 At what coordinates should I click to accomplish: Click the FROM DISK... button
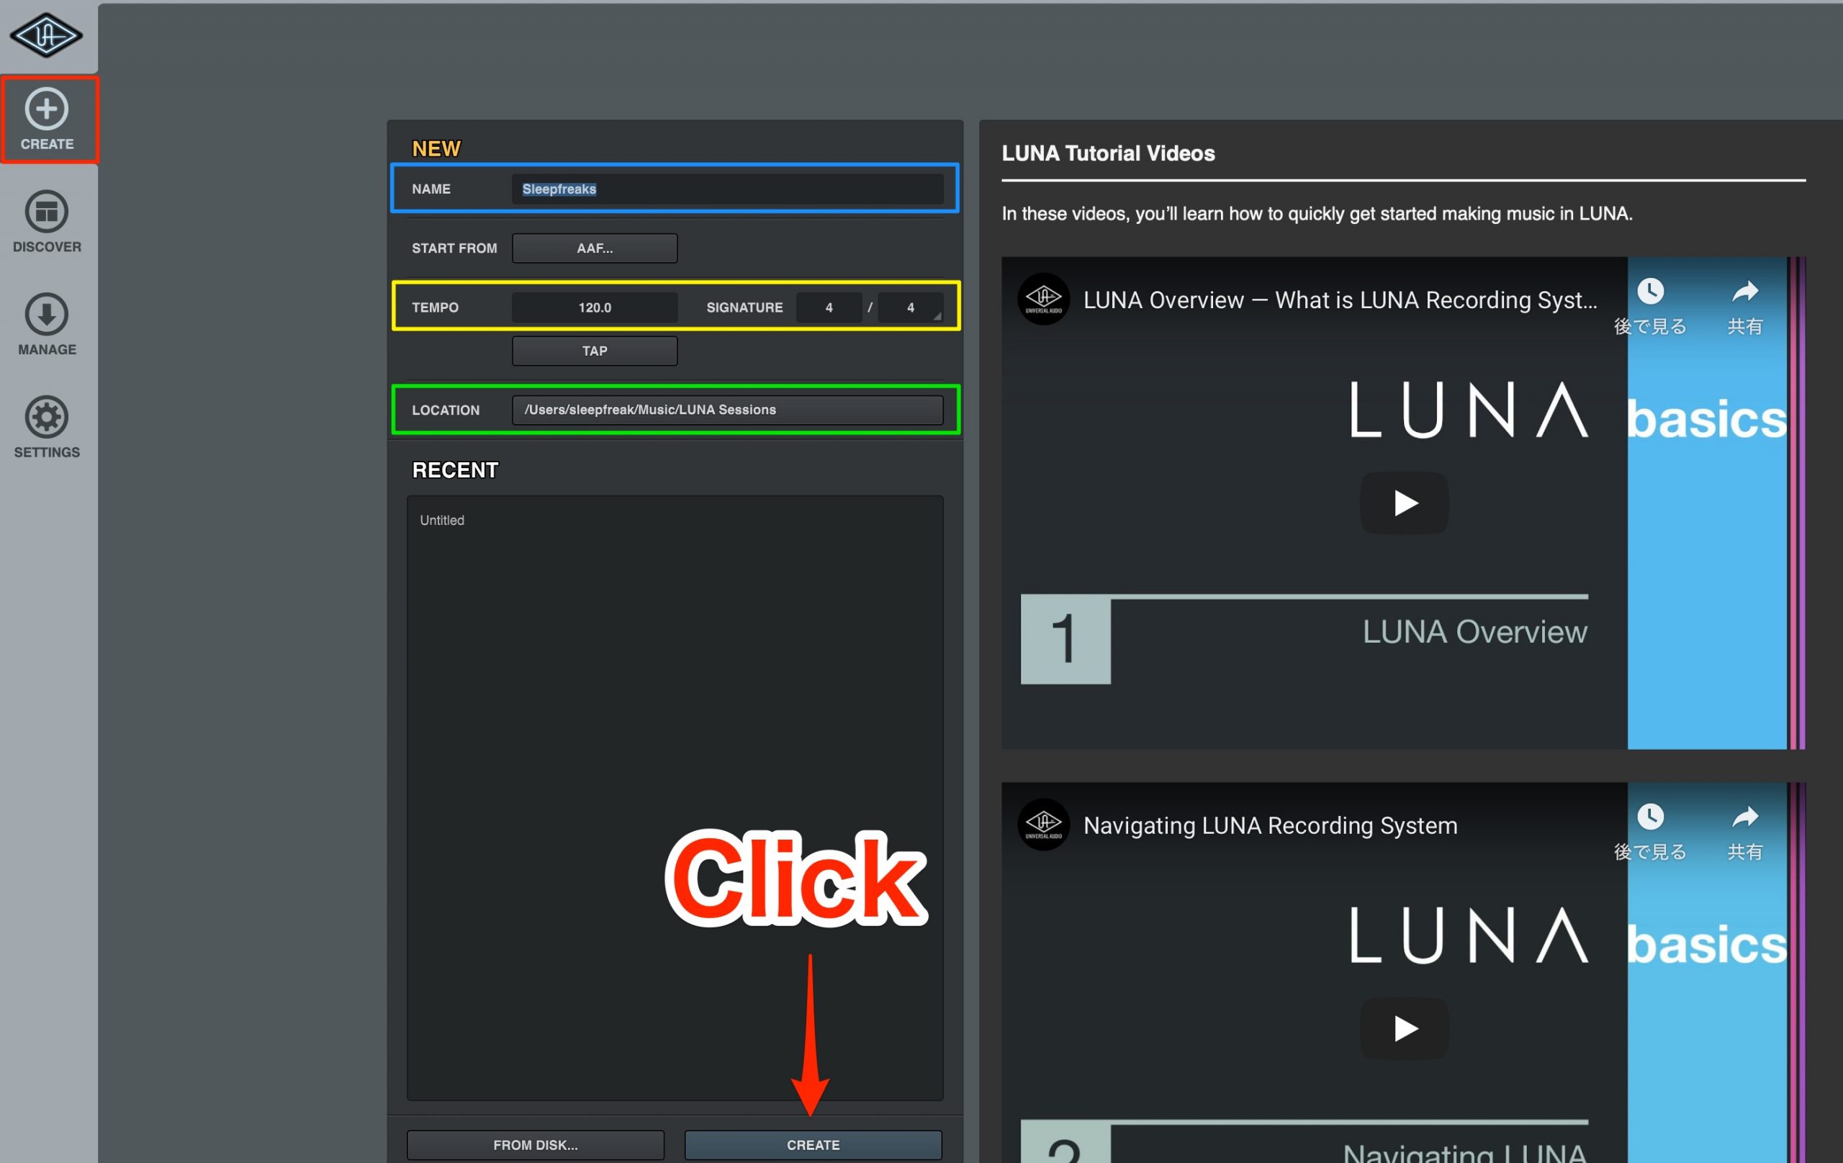point(535,1144)
